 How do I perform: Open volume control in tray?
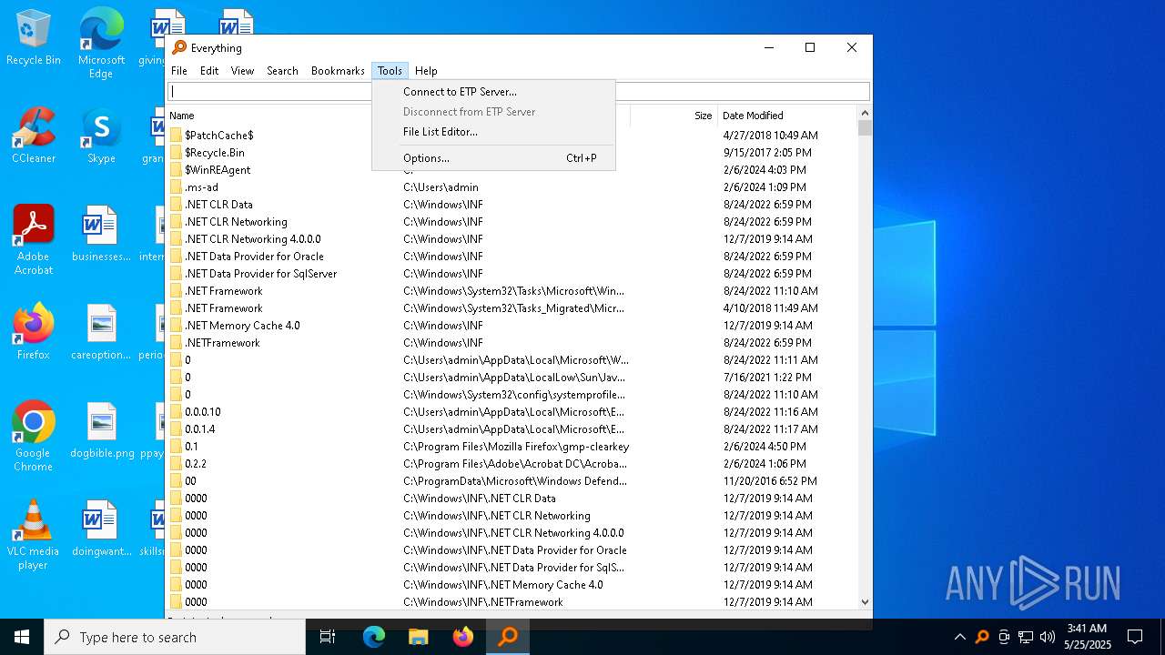pos(1048,637)
